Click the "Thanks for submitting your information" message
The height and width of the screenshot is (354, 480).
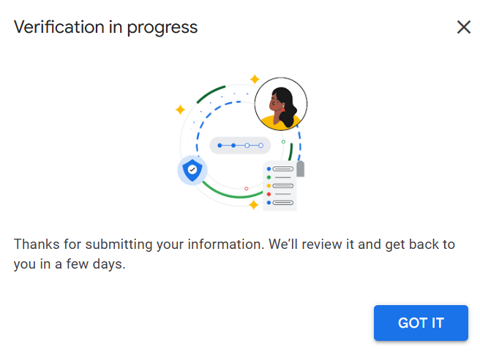coord(234,254)
